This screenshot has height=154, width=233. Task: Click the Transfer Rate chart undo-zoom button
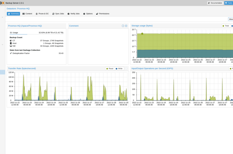[x=126, y=69]
